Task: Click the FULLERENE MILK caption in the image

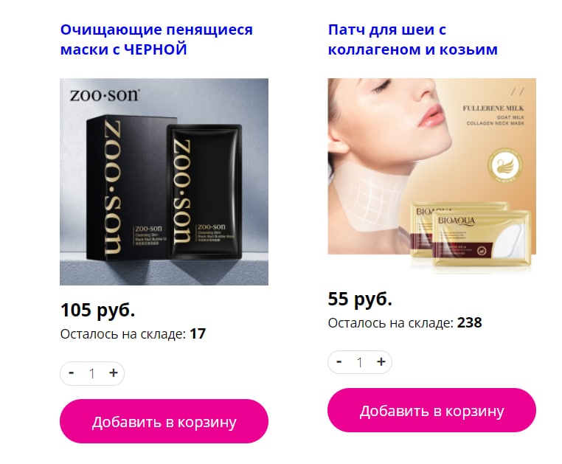Action: (x=493, y=108)
